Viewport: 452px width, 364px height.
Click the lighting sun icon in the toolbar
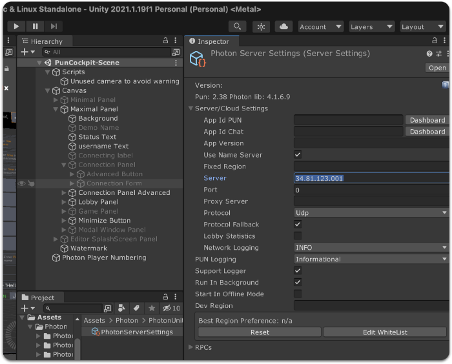point(261,27)
